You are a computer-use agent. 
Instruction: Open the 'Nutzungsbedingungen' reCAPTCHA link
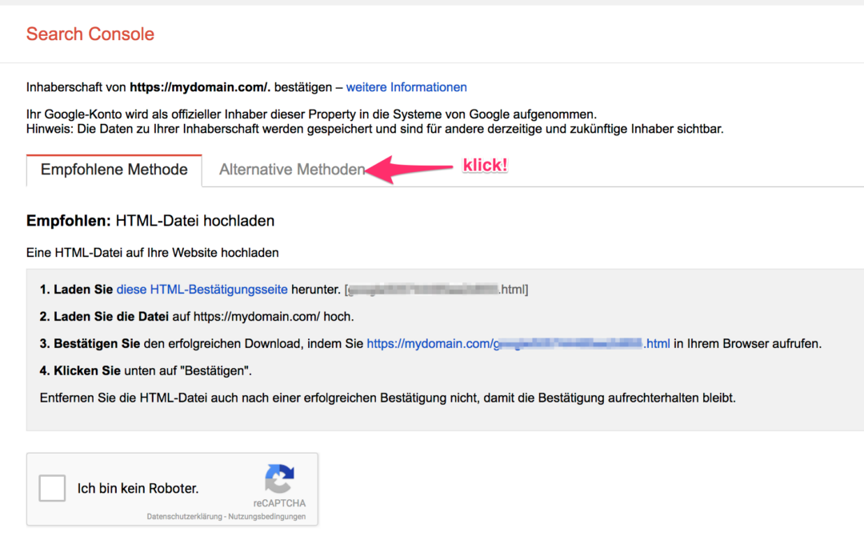266,517
